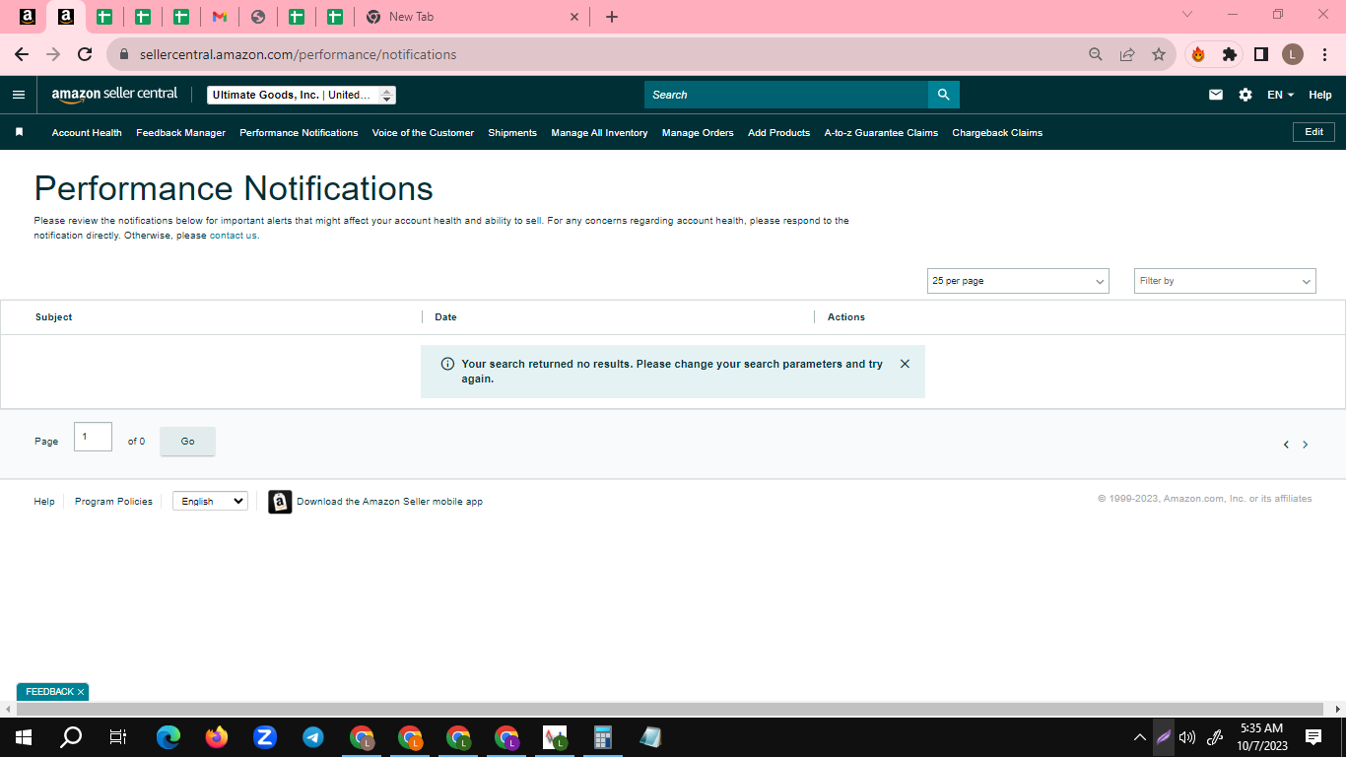The image size is (1346, 757).
Task: Open Performance Notifications nav link
Action: pos(299,132)
